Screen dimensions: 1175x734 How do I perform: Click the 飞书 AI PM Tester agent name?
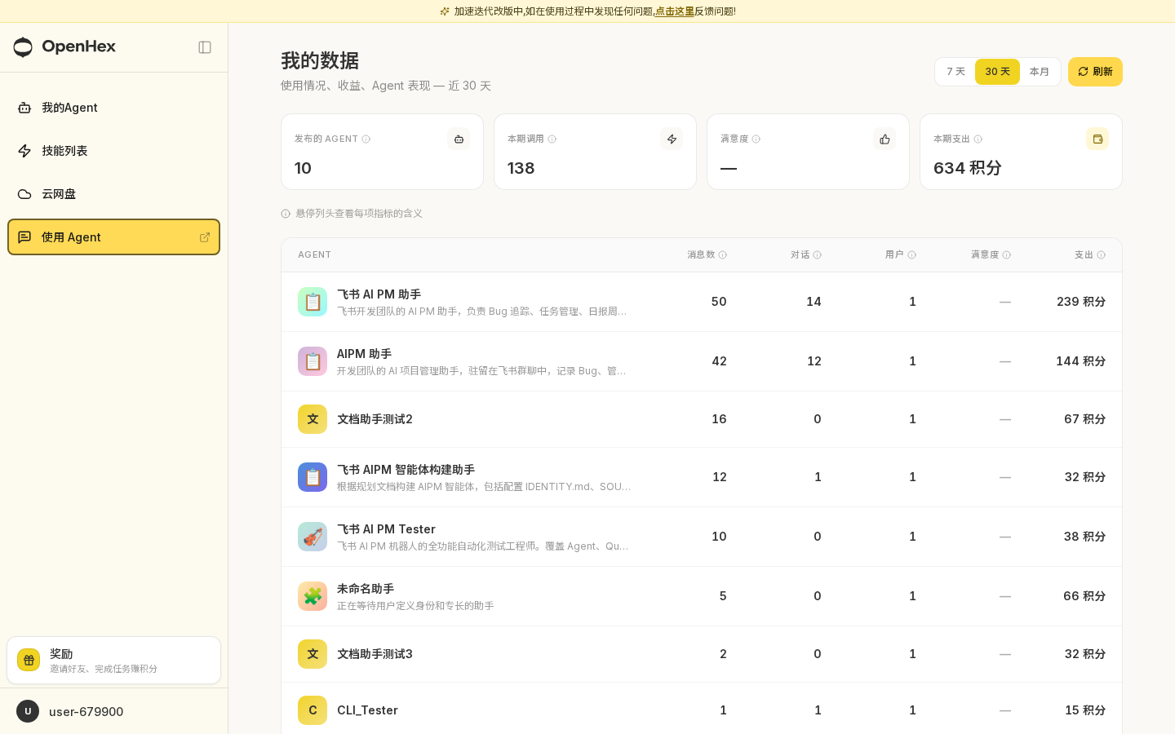(386, 529)
